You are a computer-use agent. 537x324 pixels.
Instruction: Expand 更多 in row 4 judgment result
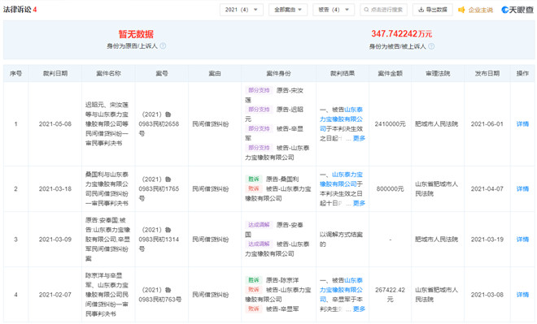coord(359,309)
